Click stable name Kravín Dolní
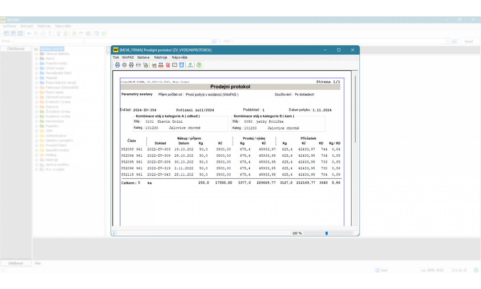The height and width of the screenshot is (289, 481). [x=170, y=122]
